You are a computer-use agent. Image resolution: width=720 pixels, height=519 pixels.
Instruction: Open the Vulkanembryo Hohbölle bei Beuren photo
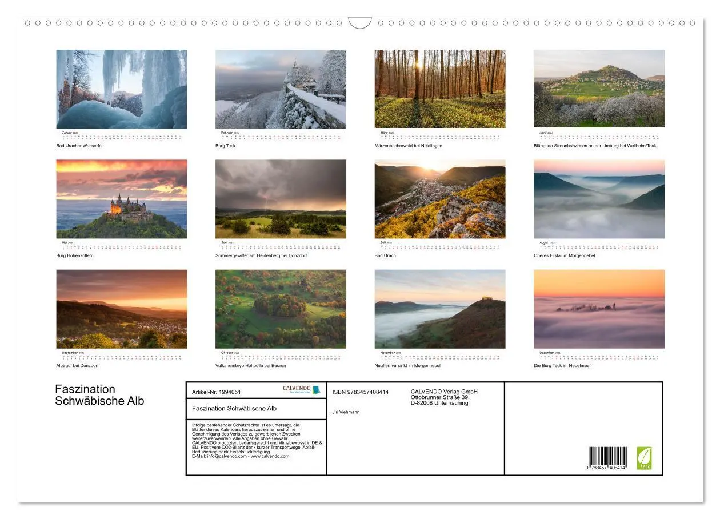point(281,309)
